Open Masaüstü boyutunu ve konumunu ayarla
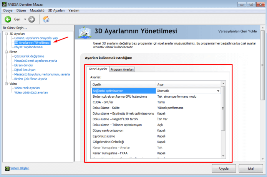Screen dimensions: 267x177 tap(42, 74)
